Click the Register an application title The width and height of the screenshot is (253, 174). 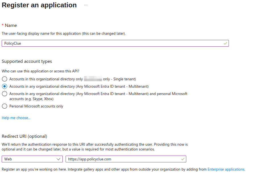39,5
